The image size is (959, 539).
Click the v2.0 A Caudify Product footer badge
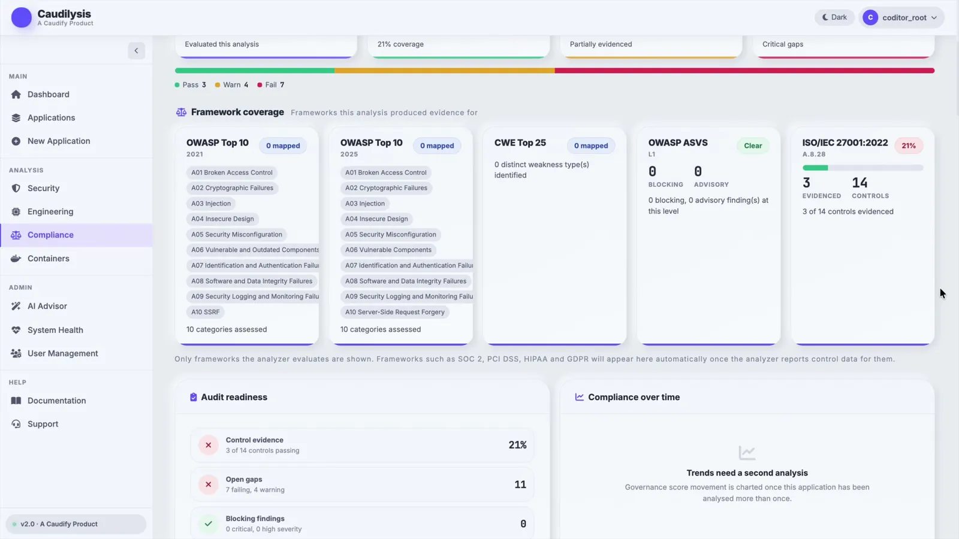coord(76,524)
